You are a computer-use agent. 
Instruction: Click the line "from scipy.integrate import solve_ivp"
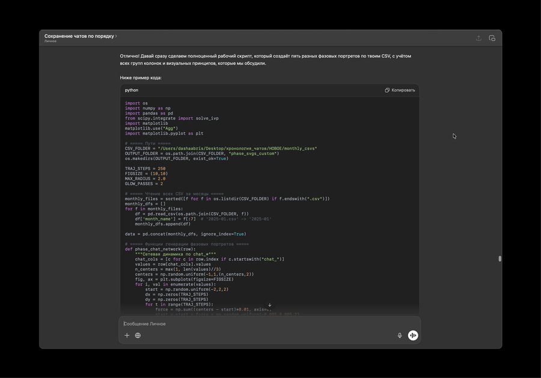pos(172,118)
